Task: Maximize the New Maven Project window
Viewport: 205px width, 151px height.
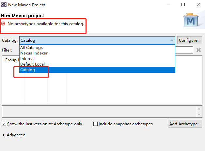Action: (183, 5)
